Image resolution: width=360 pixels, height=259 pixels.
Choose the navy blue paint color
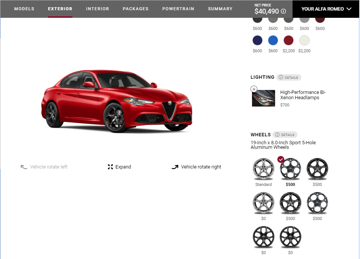[x=257, y=41]
